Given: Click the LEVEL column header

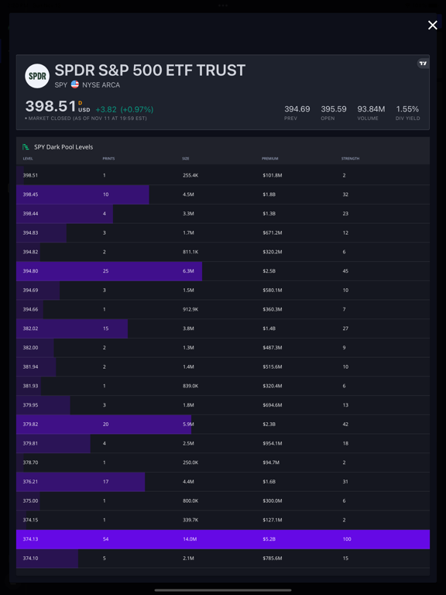Looking at the screenshot, I should pos(28,159).
